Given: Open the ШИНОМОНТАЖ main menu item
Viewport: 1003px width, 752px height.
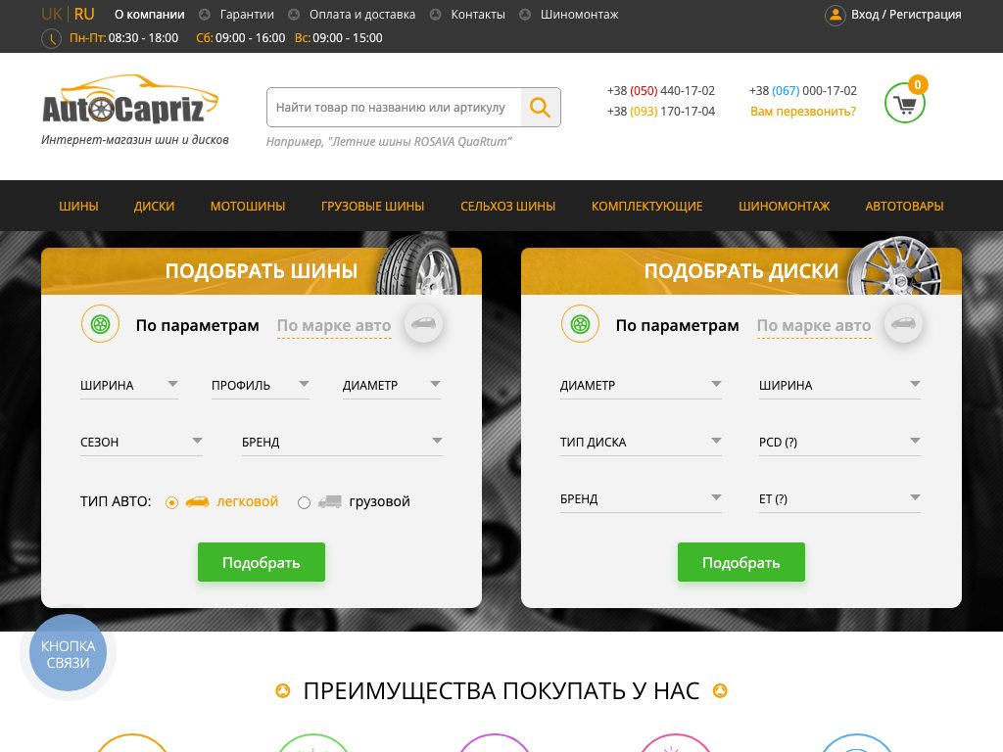Looking at the screenshot, I should coord(785,206).
